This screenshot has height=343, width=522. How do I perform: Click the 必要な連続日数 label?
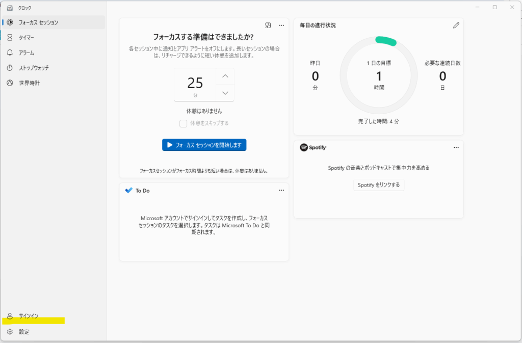[442, 63]
